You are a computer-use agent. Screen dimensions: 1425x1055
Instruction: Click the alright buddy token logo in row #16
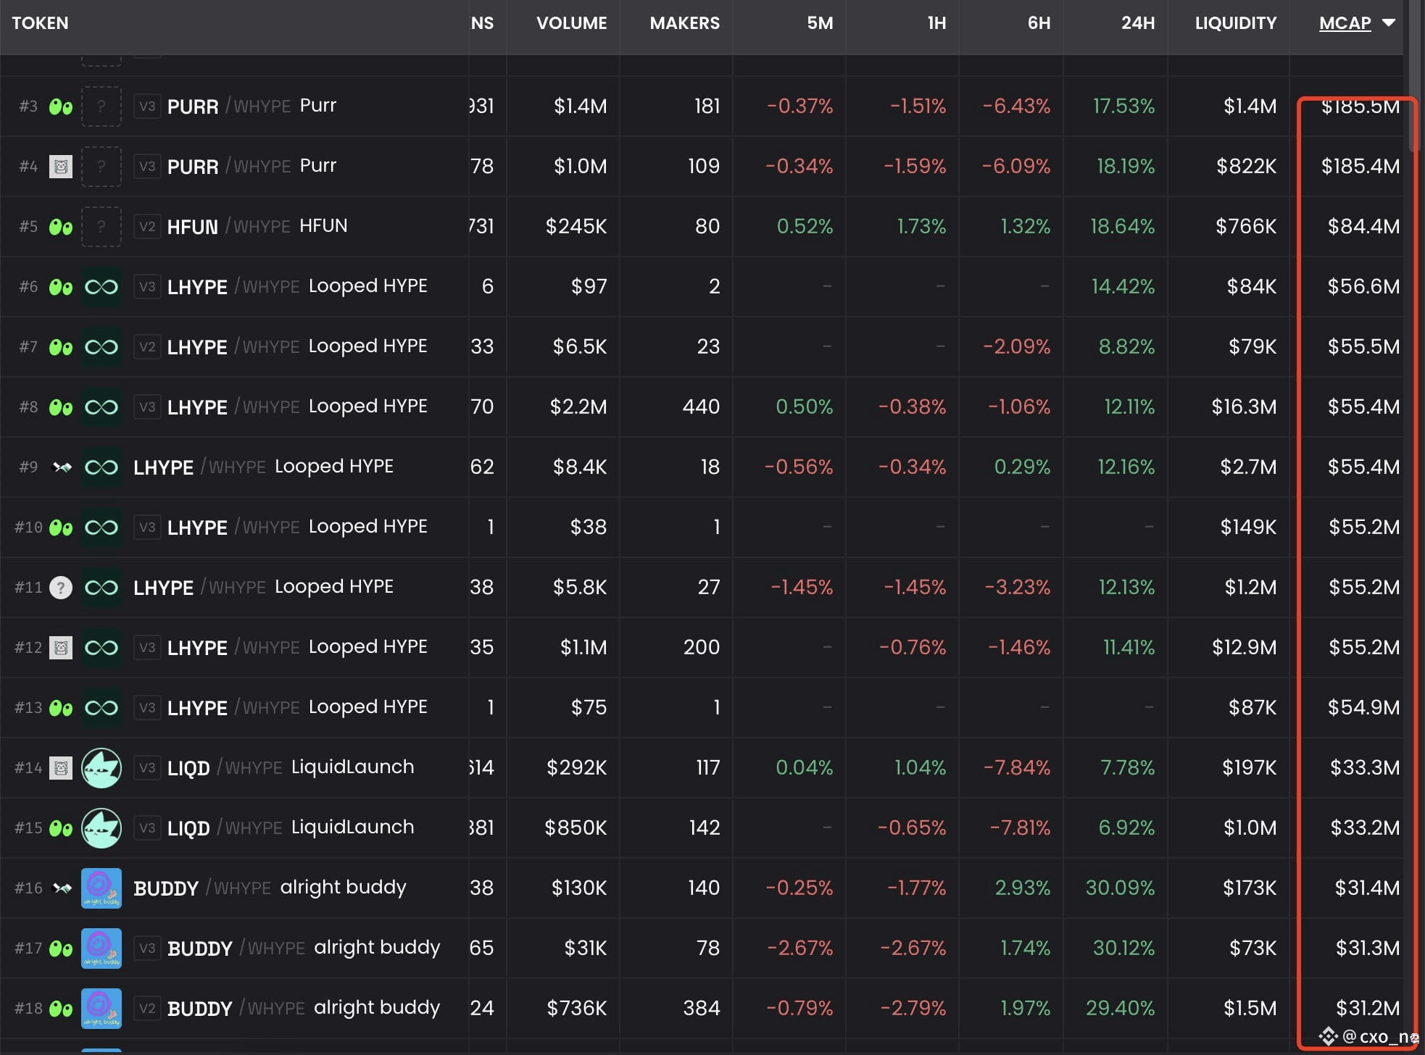101,888
